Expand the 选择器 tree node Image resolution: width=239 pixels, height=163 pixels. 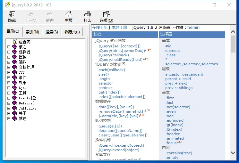[9, 52]
